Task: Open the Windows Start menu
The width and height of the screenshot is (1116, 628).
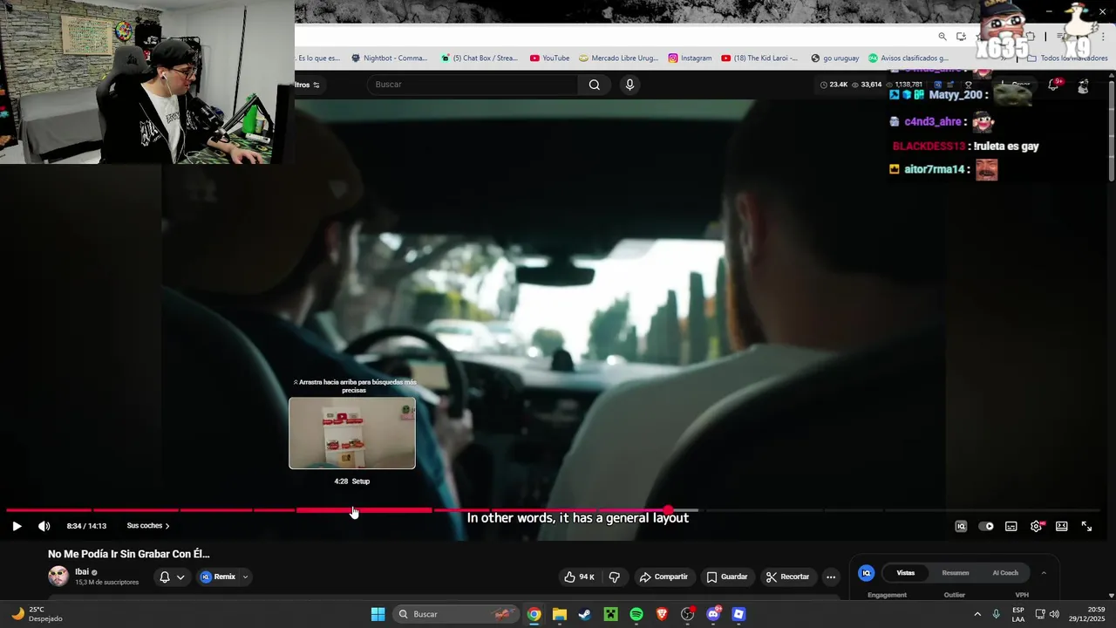Action: 378,614
